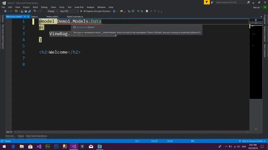The width and height of the screenshot is (268, 150).
Task: Open Photoshop from the taskbar
Action: click(x=56, y=146)
